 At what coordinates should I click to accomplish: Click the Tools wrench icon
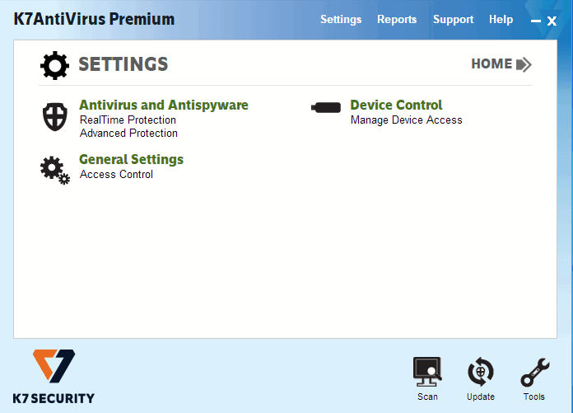click(x=534, y=373)
